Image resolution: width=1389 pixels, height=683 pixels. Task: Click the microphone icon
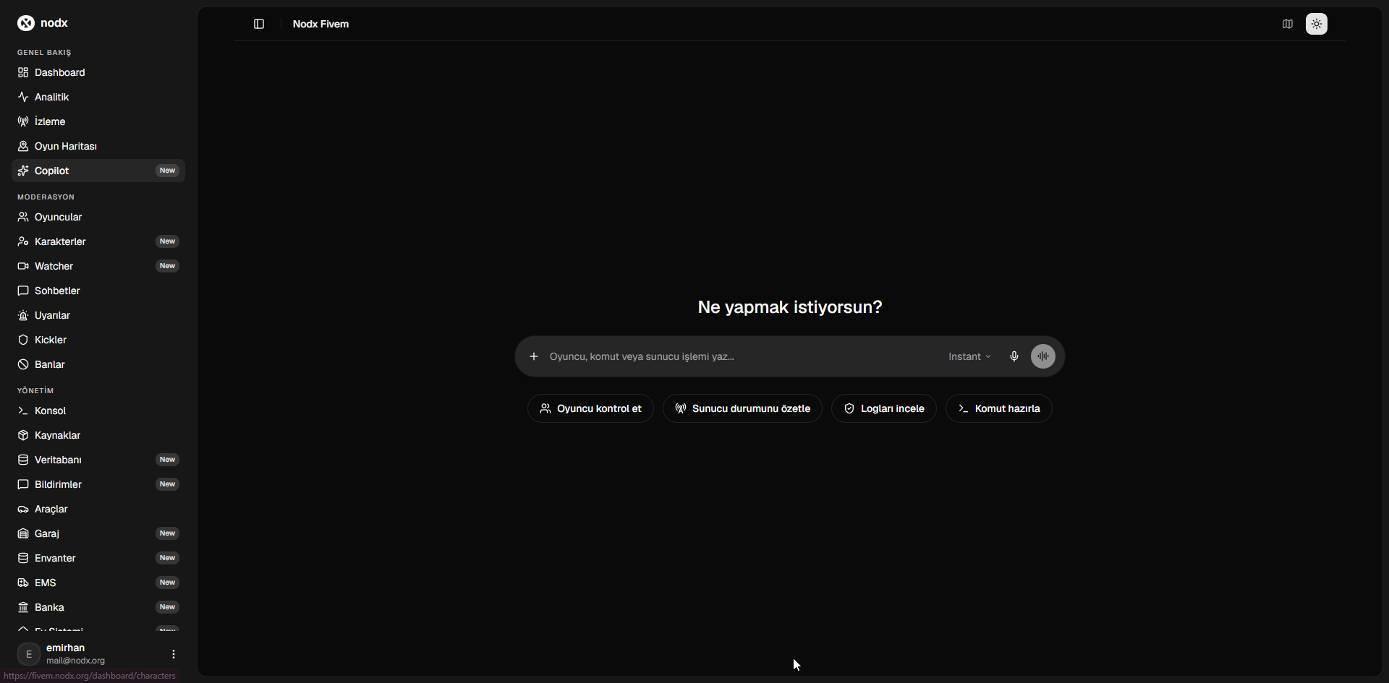[1014, 356]
